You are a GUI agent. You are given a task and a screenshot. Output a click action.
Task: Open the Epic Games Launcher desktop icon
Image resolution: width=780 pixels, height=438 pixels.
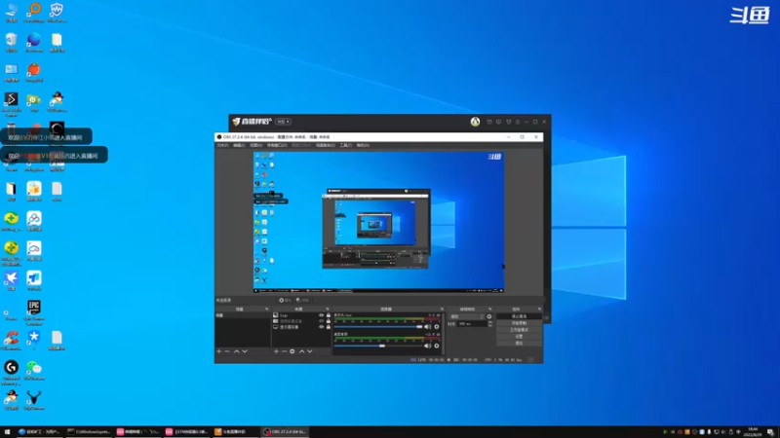click(34, 312)
